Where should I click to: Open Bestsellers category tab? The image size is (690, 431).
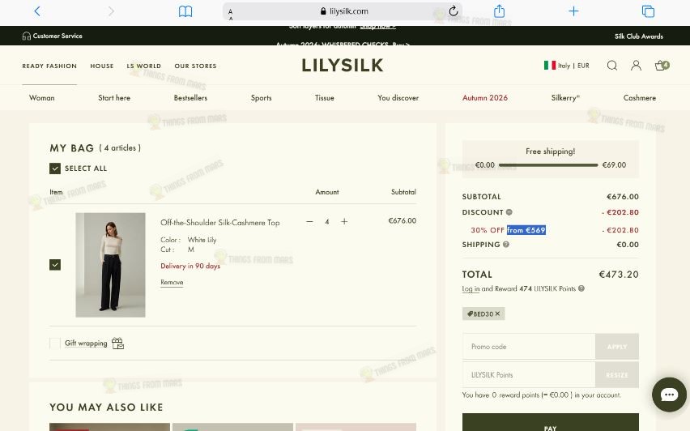tap(190, 98)
